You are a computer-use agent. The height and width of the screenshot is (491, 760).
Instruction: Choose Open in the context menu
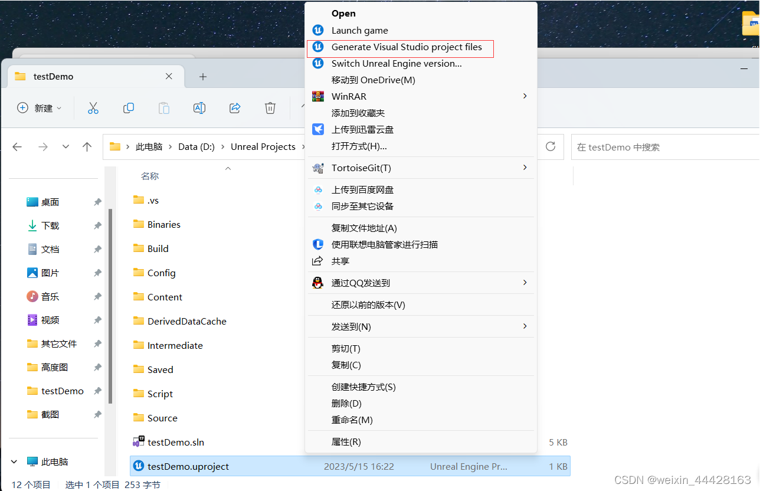coord(421,14)
